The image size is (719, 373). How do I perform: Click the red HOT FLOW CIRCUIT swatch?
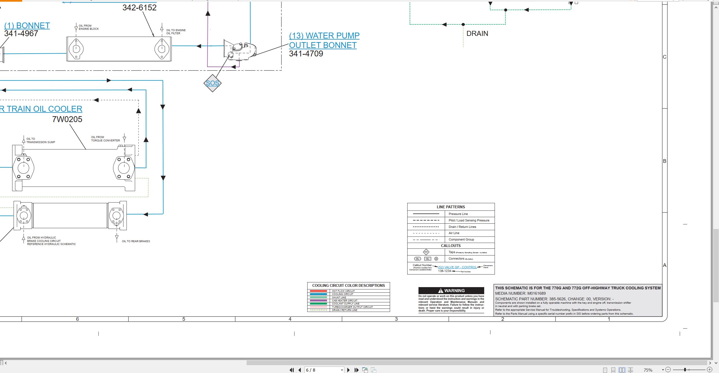(318, 291)
